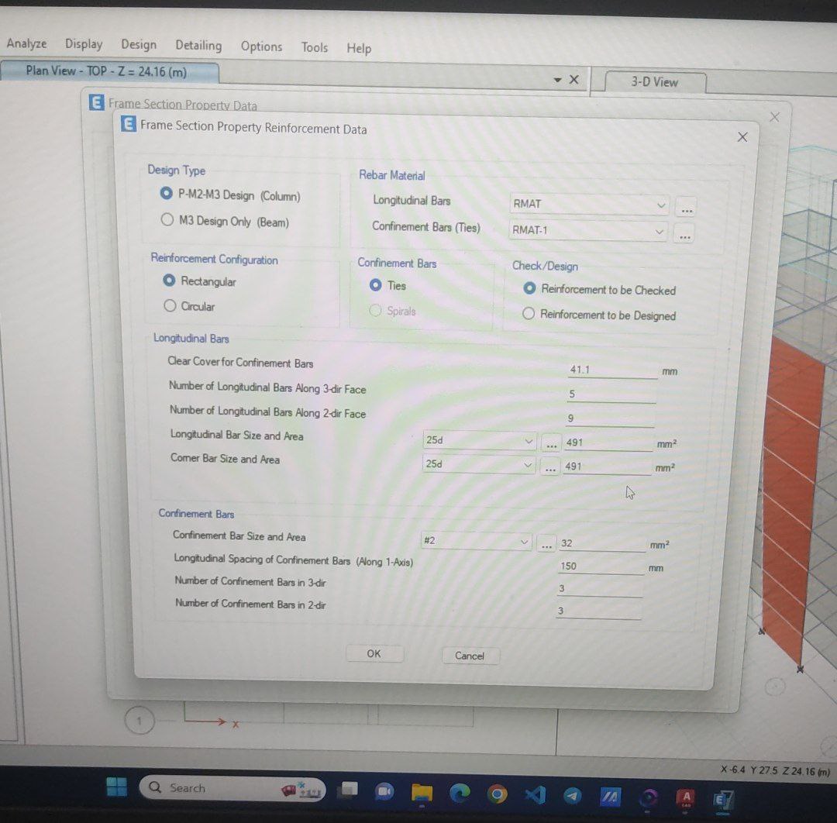The height and width of the screenshot is (823, 837).
Task: Click grid bubble 1 in plan view
Action: [x=139, y=721]
